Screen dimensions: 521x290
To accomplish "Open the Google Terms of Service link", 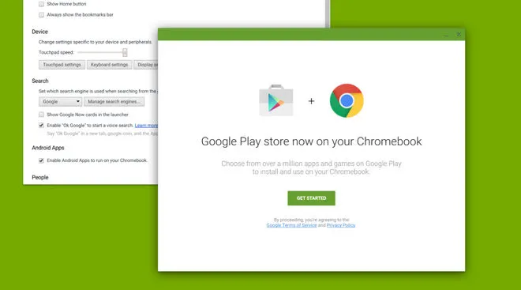I will click(291, 225).
